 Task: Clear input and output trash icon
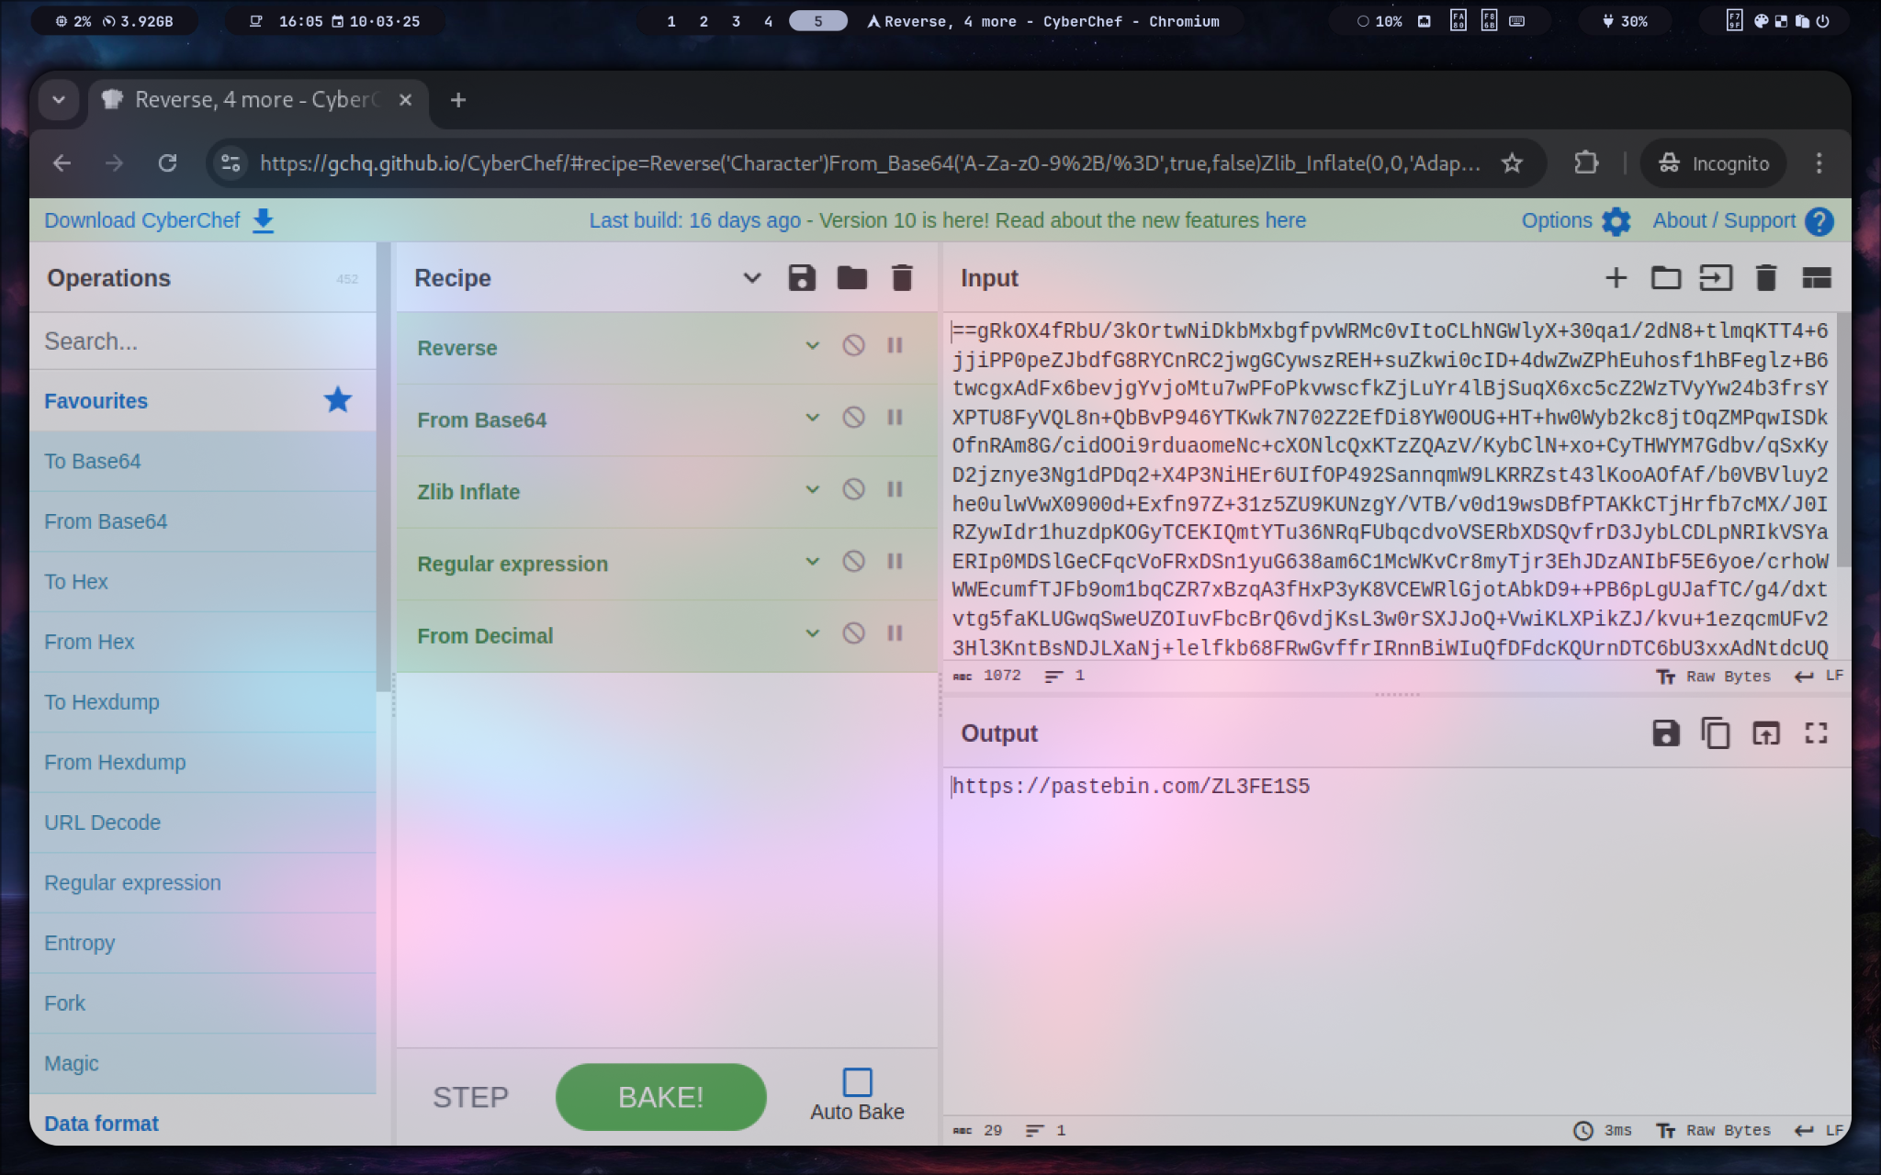(1765, 278)
